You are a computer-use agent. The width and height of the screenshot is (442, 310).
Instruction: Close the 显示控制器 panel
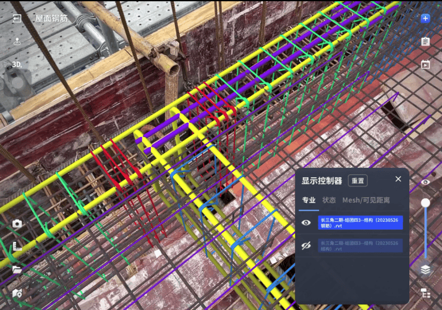[x=398, y=179]
